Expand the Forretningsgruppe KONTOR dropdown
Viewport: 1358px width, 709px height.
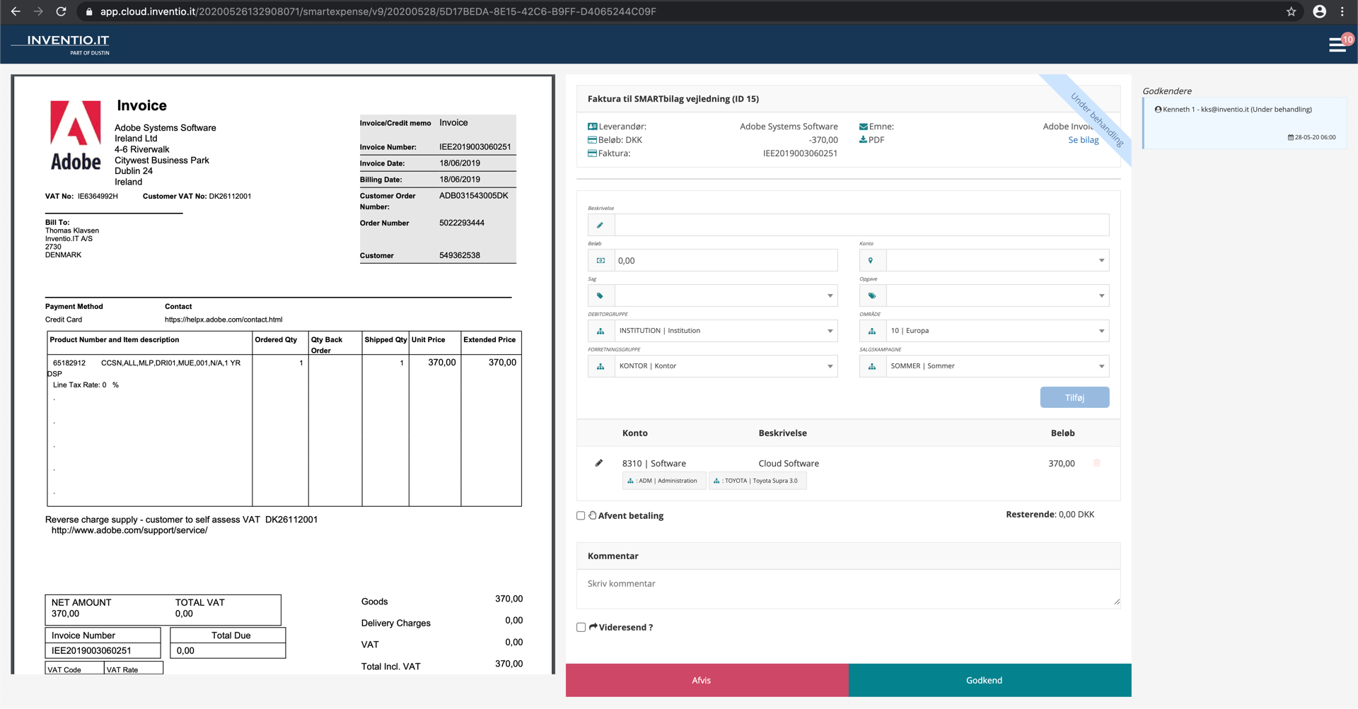[x=726, y=366]
